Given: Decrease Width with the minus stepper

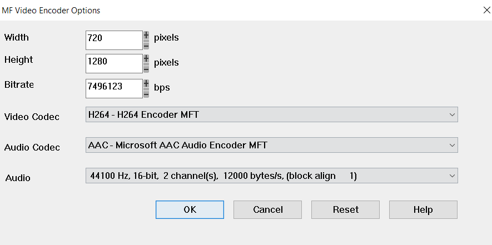Looking at the screenshot, I should [x=146, y=45].
